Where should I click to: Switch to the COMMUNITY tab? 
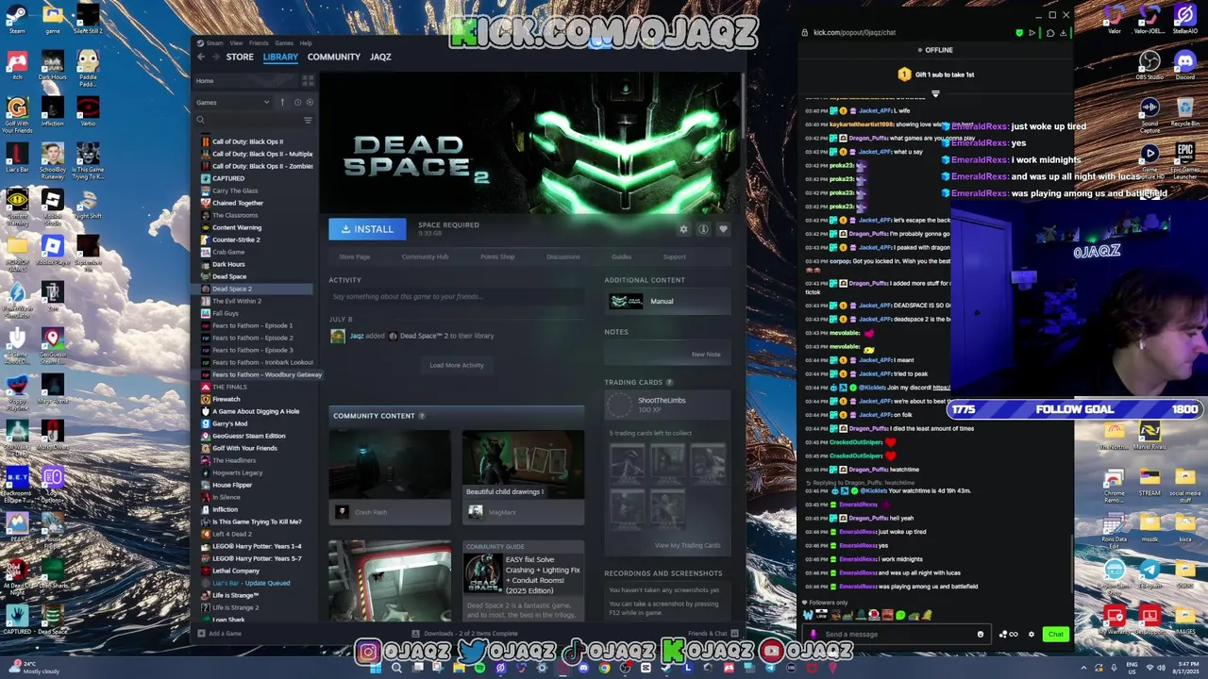(334, 57)
